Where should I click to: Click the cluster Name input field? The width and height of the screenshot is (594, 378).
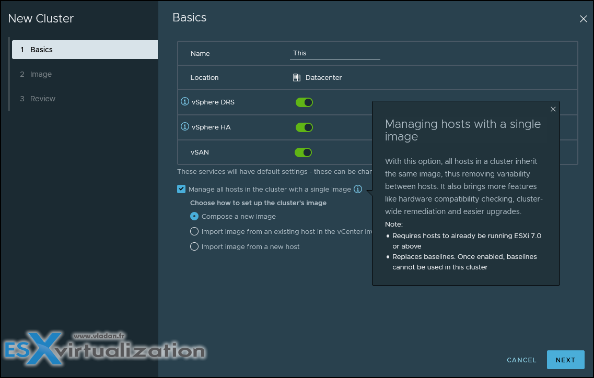[x=335, y=53]
